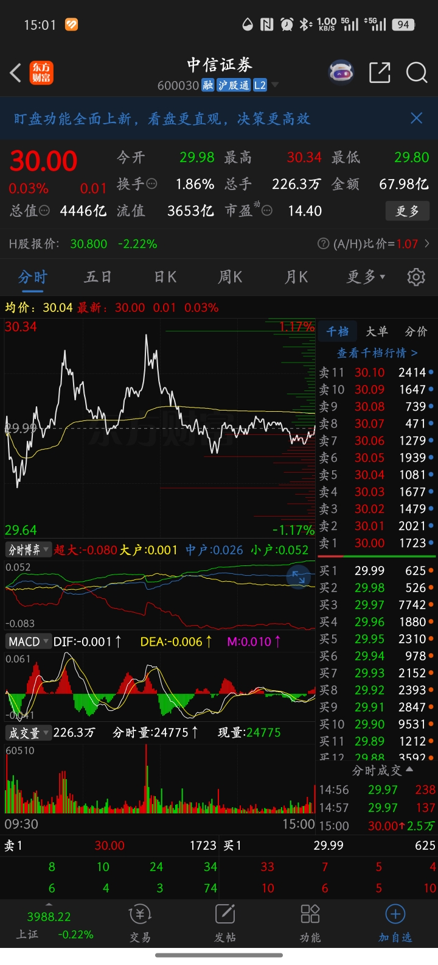Tap the NFC status bar icon

[266, 24]
